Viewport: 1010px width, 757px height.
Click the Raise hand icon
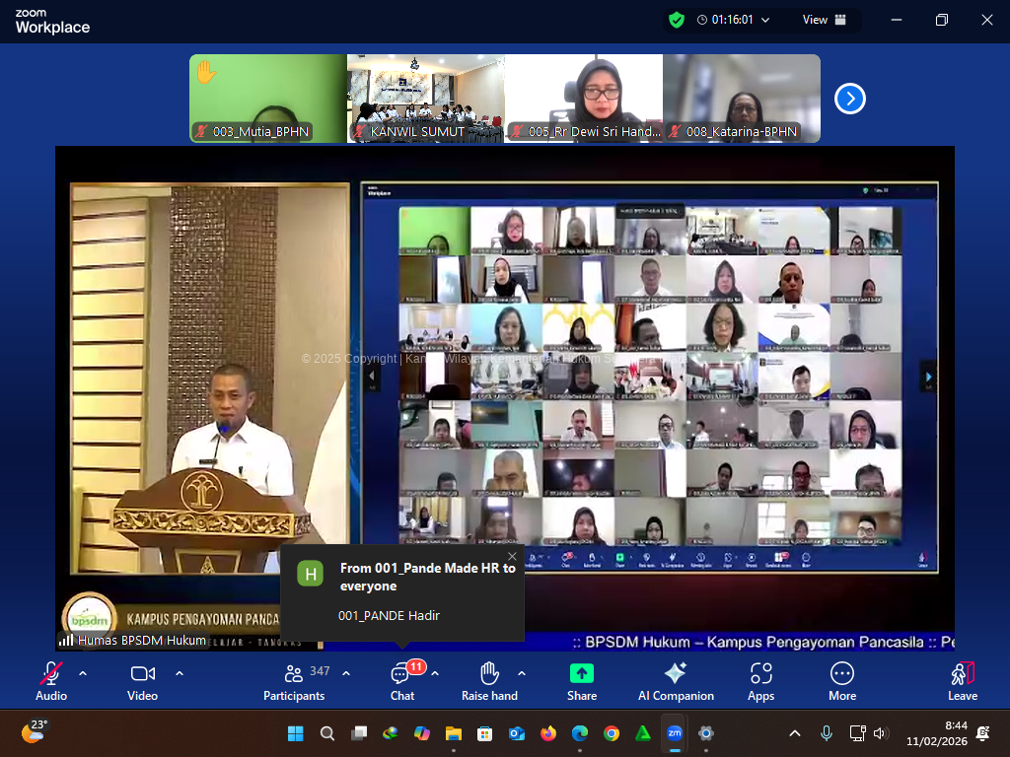489,680
